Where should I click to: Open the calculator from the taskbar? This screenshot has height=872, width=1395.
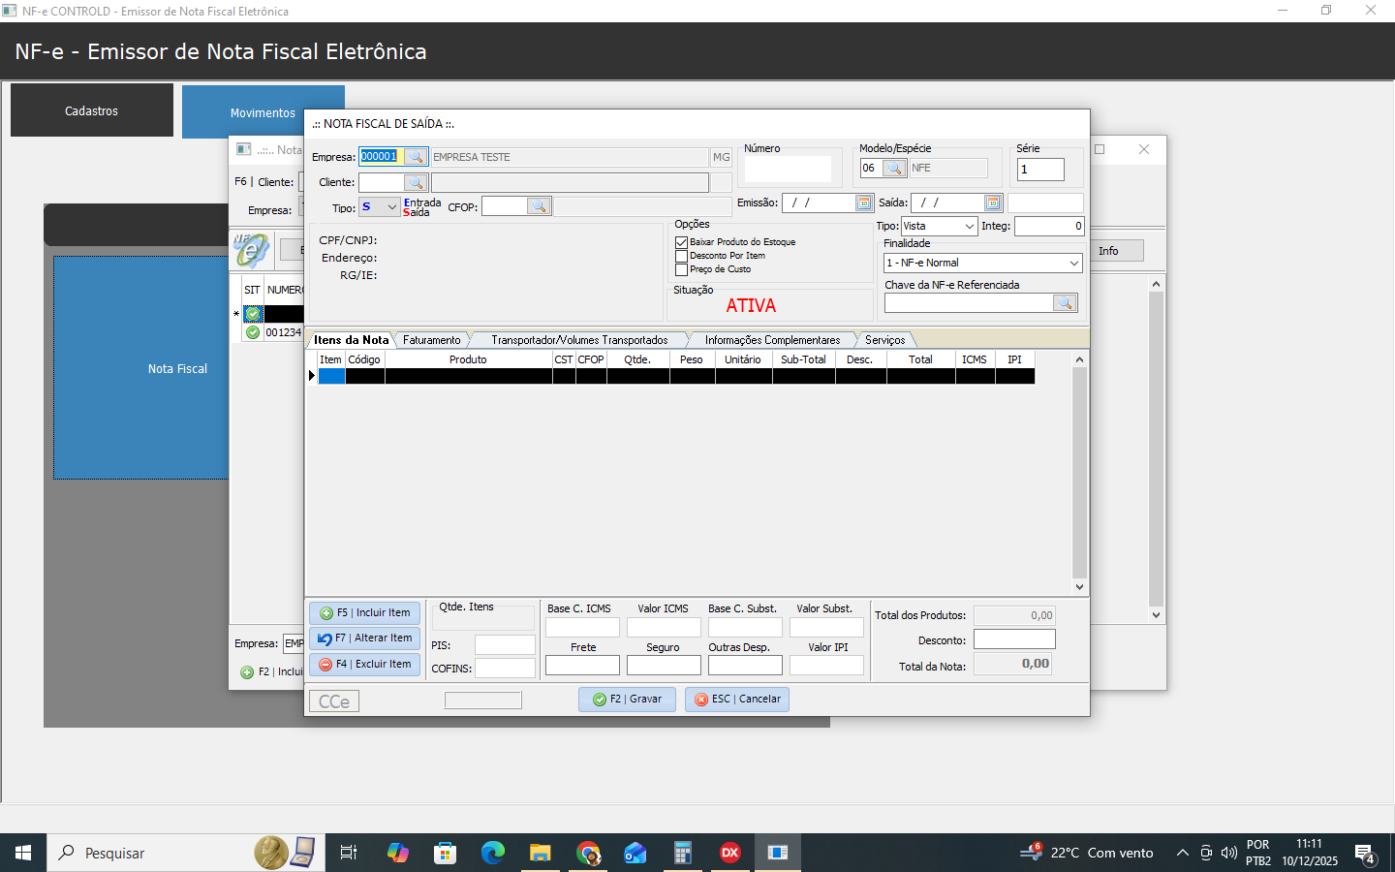pyautogui.click(x=683, y=853)
